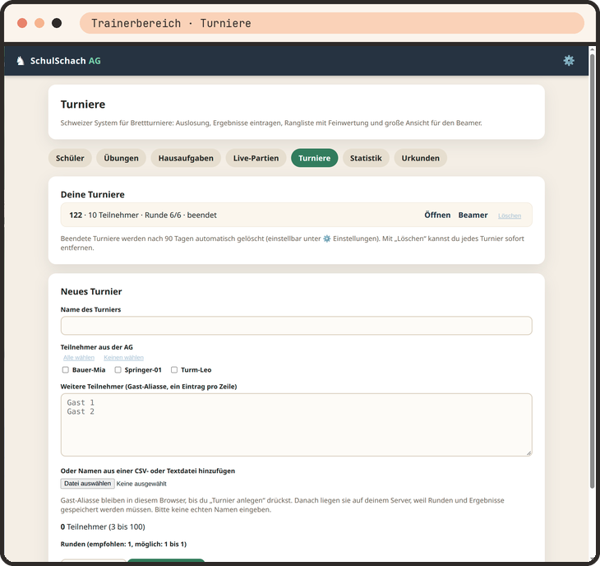Click the Datei auswählen file button
This screenshot has width=600, height=566.
click(x=88, y=484)
